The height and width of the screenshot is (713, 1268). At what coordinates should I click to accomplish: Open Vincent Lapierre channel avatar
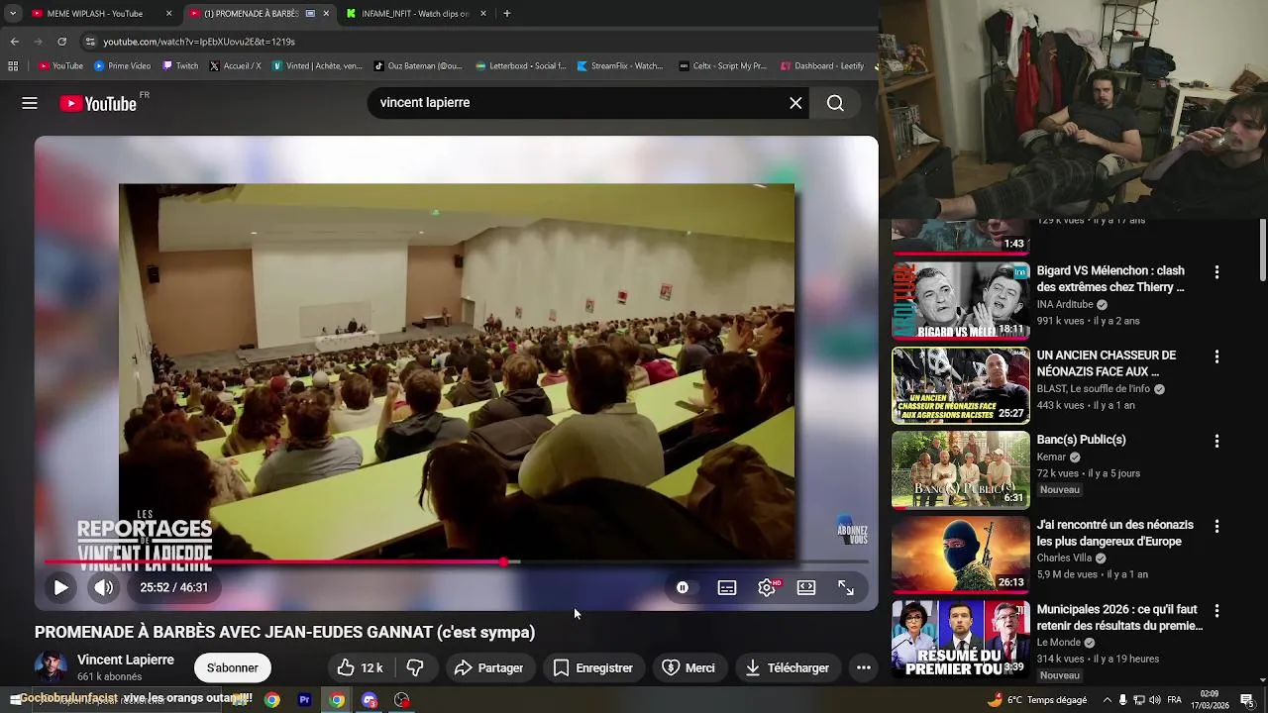point(52,667)
